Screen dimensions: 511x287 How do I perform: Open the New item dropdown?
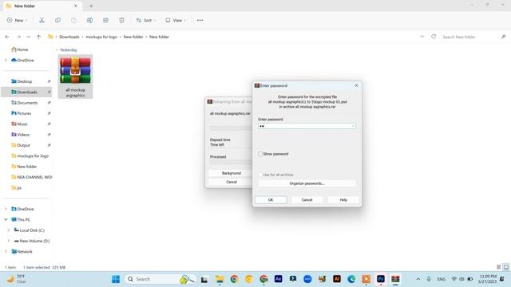pyautogui.click(x=18, y=20)
